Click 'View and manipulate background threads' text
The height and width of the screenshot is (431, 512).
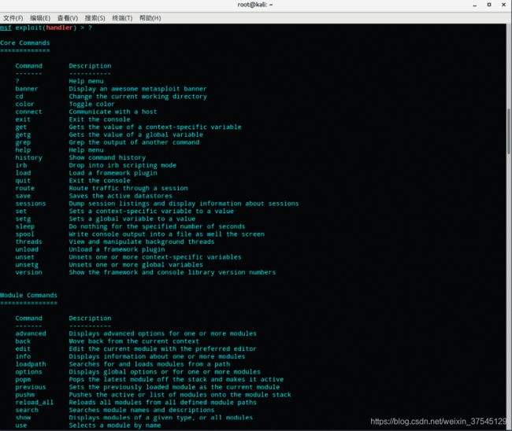(142, 241)
